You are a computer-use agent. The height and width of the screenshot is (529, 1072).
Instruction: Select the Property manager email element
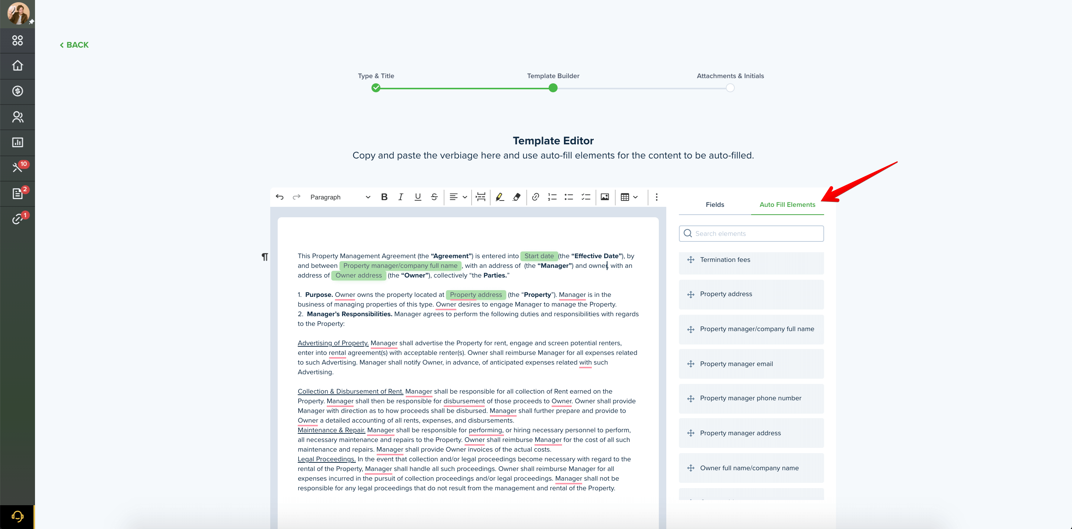[x=751, y=364]
